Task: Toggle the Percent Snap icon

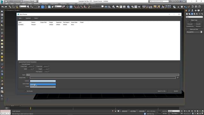Action: 82,7
